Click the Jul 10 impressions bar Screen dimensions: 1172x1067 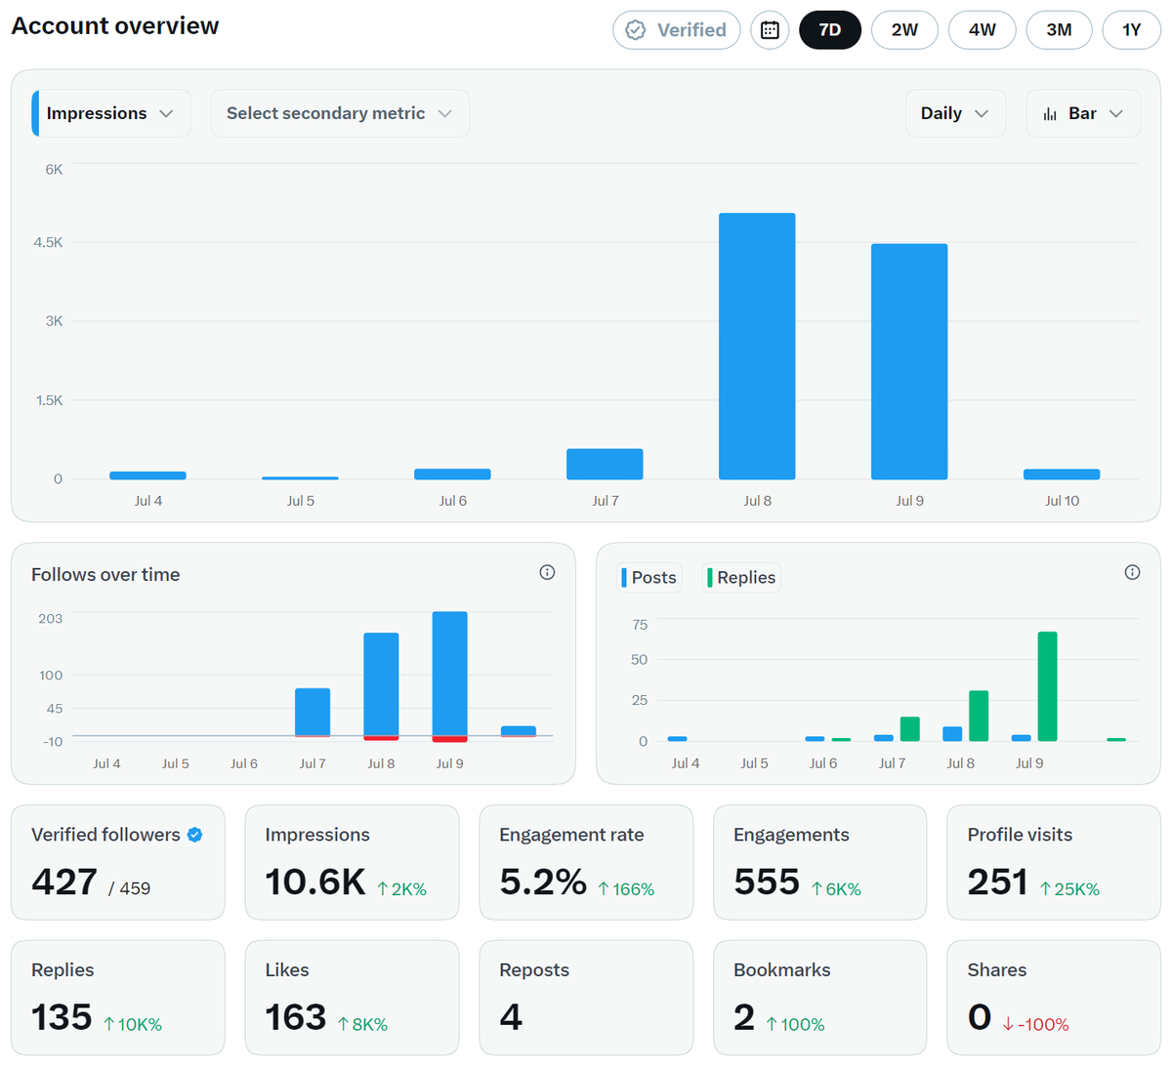pyautogui.click(x=1062, y=474)
